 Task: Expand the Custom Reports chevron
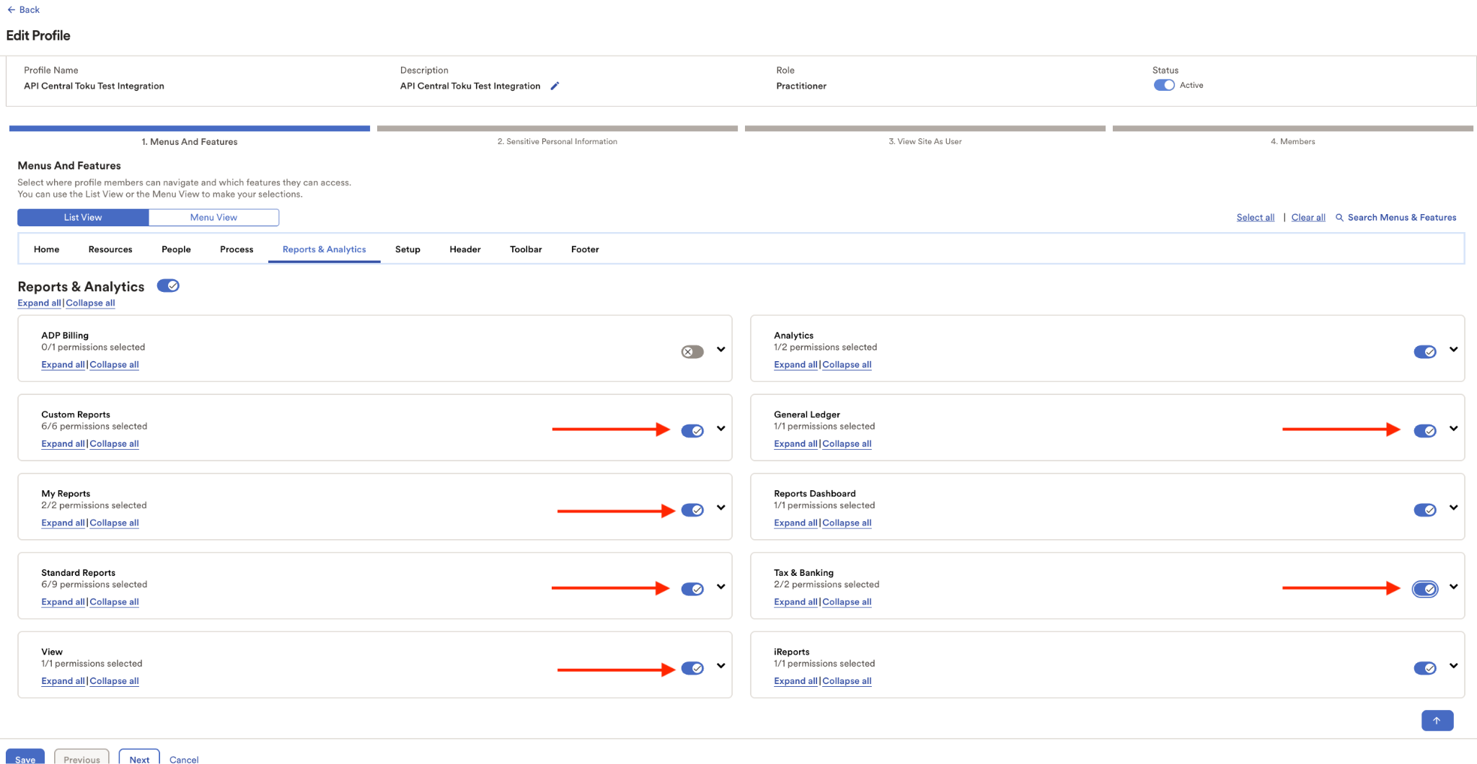[721, 429]
